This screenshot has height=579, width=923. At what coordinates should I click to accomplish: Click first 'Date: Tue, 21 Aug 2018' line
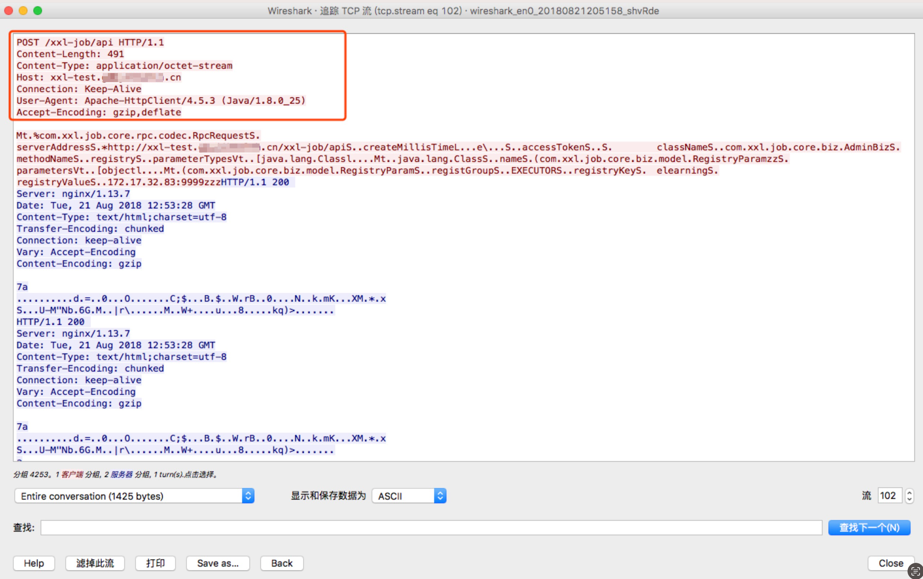pyautogui.click(x=116, y=205)
